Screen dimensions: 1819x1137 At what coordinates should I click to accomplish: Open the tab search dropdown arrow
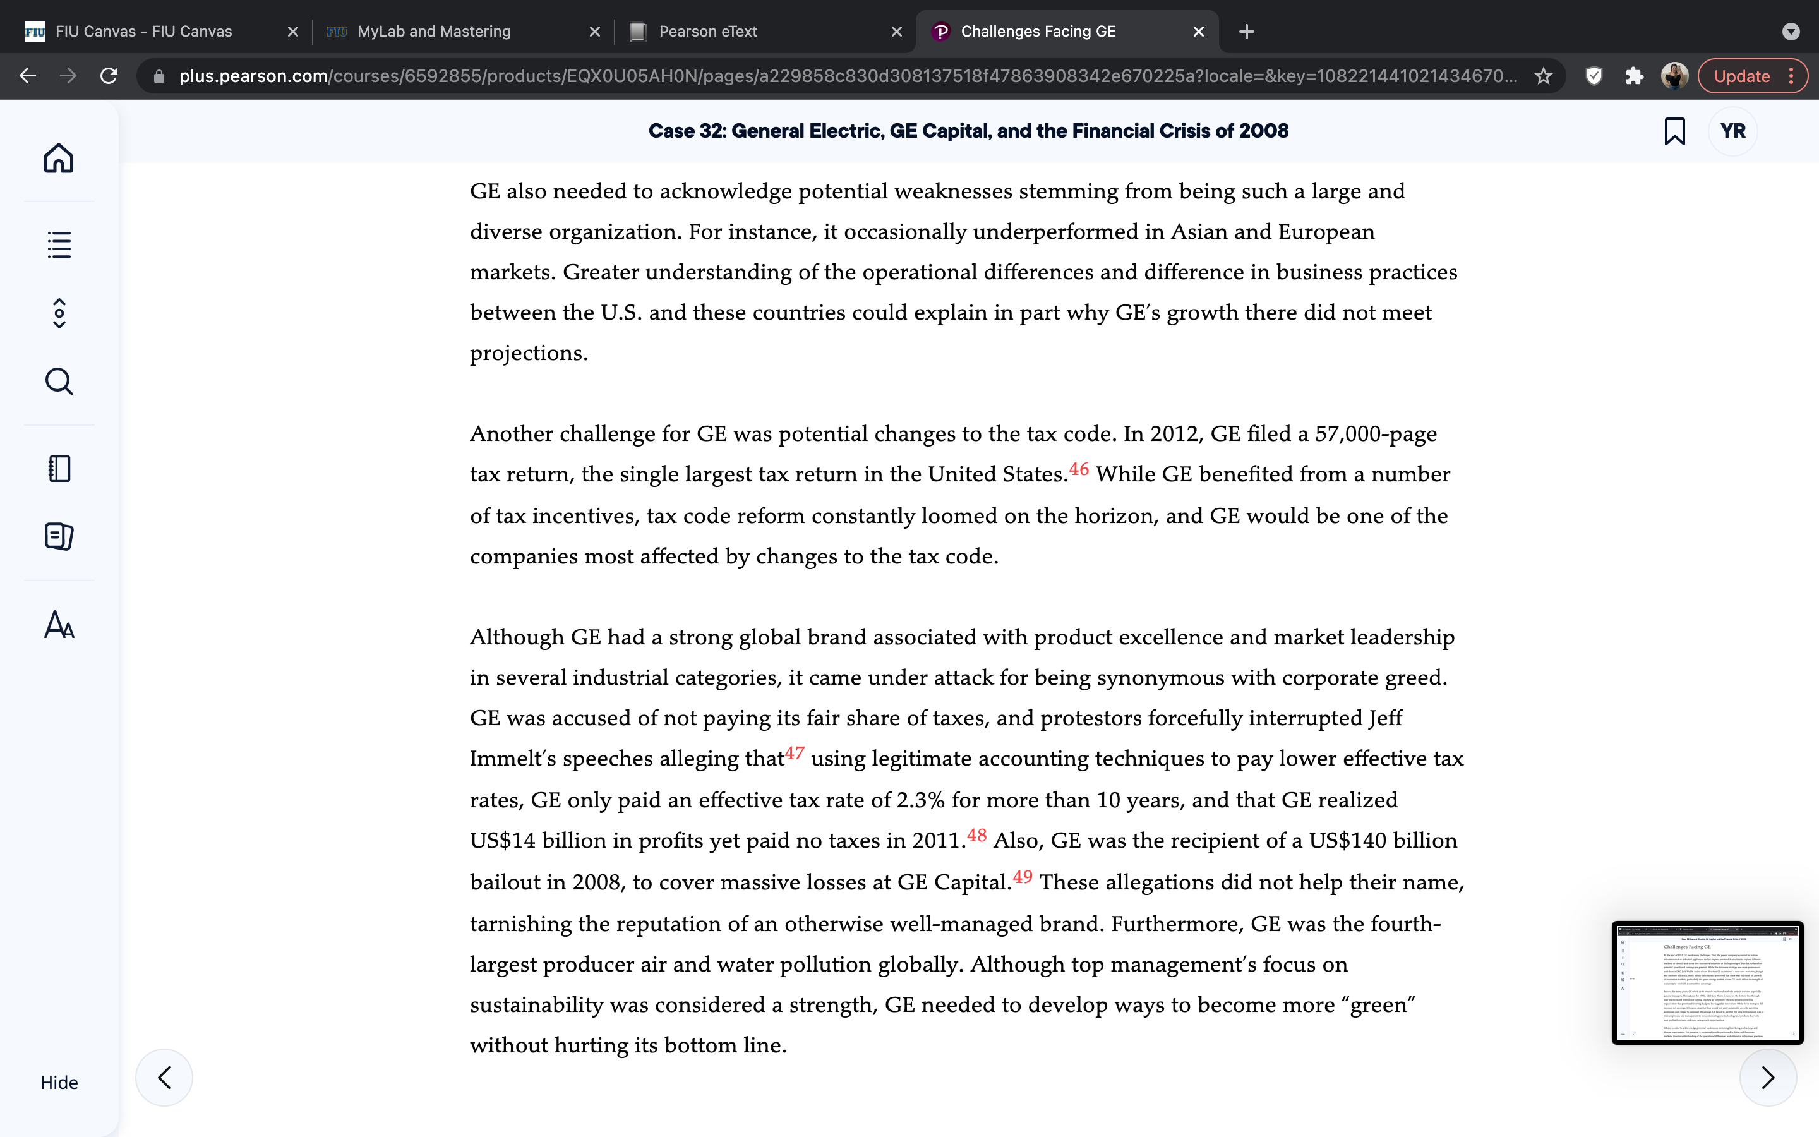pyautogui.click(x=1791, y=32)
